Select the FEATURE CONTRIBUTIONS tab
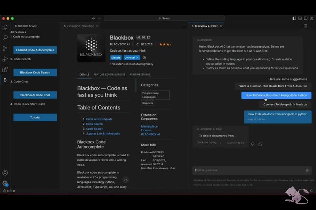This screenshot has width=316, height=210. click(x=109, y=75)
